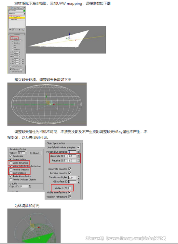
Task: Select the Spherical mapping radio button
Action: tap(13, 42)
